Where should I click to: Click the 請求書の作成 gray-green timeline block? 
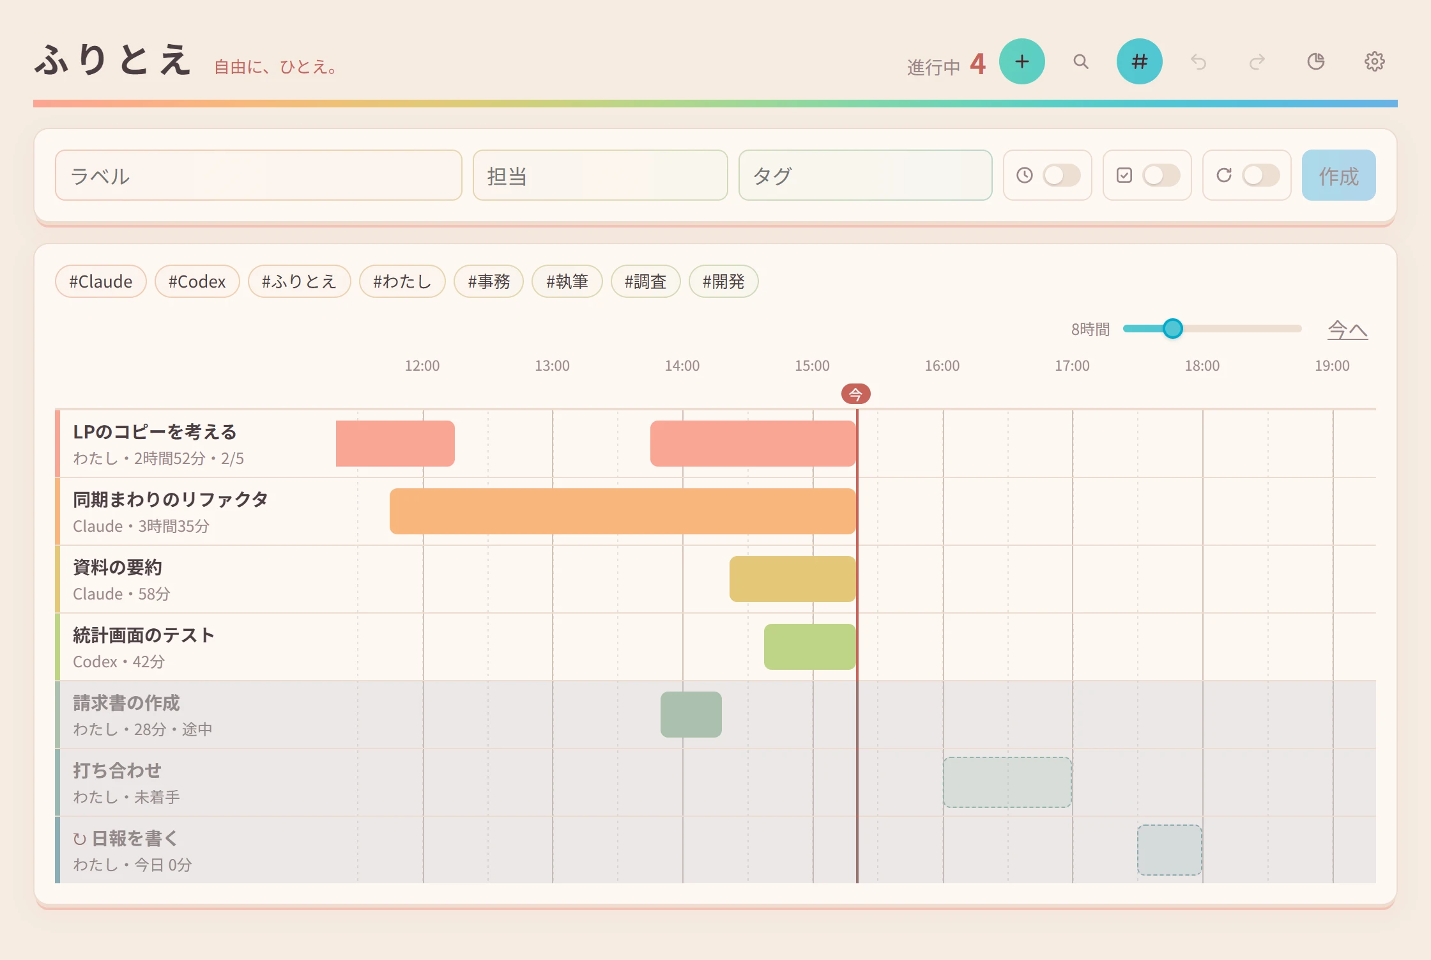691,715
